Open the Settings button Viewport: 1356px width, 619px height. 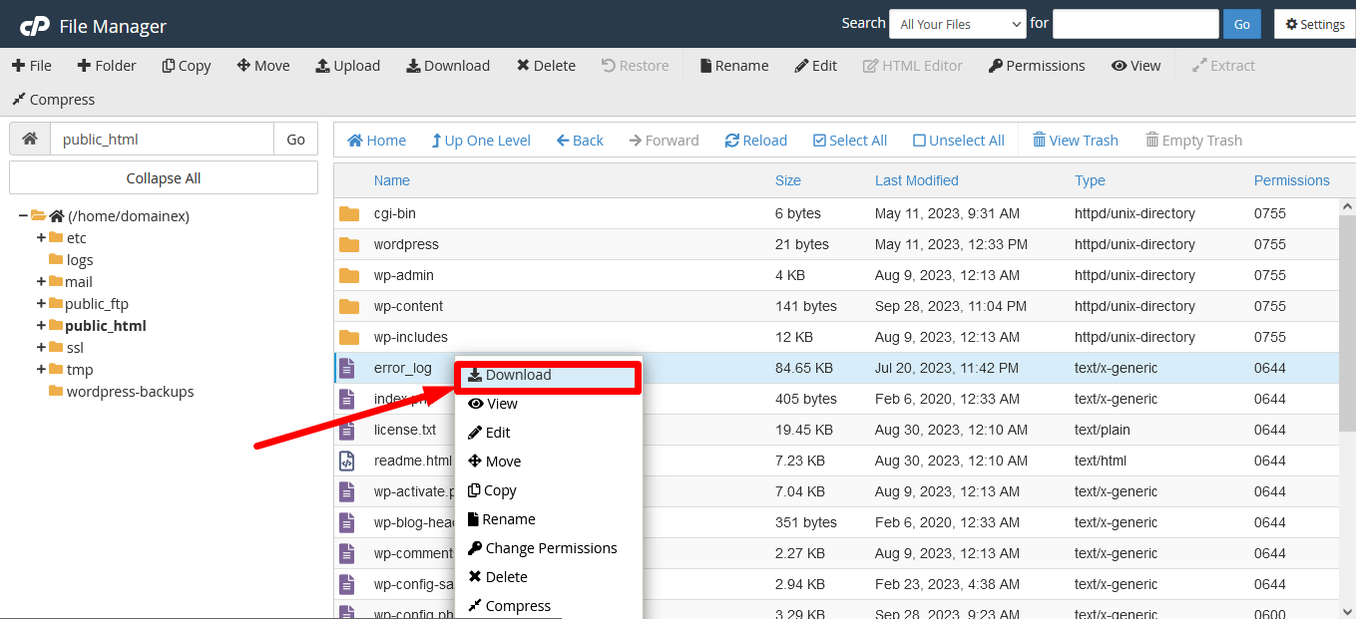[x=1314, y=24]
